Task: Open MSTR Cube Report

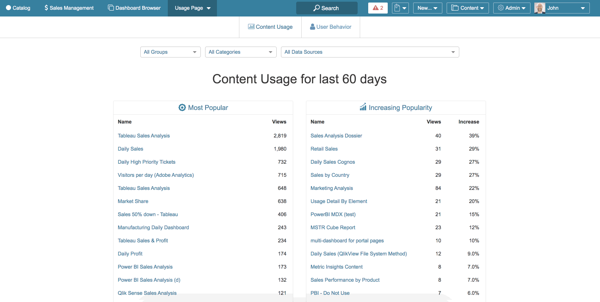Action: tap(333, 228)
